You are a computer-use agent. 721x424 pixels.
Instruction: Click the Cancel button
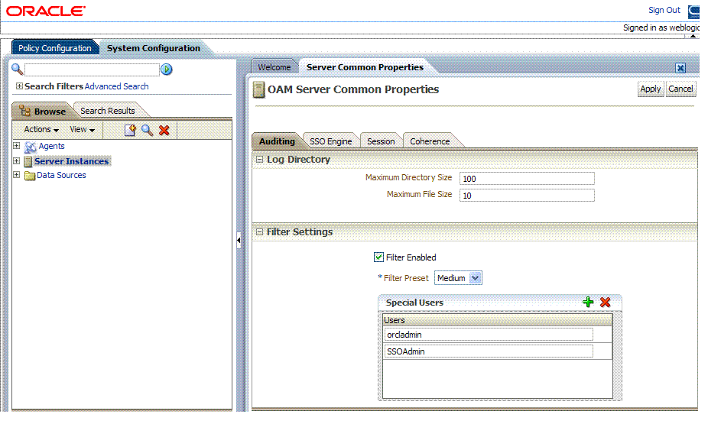(x=680, y=89)
